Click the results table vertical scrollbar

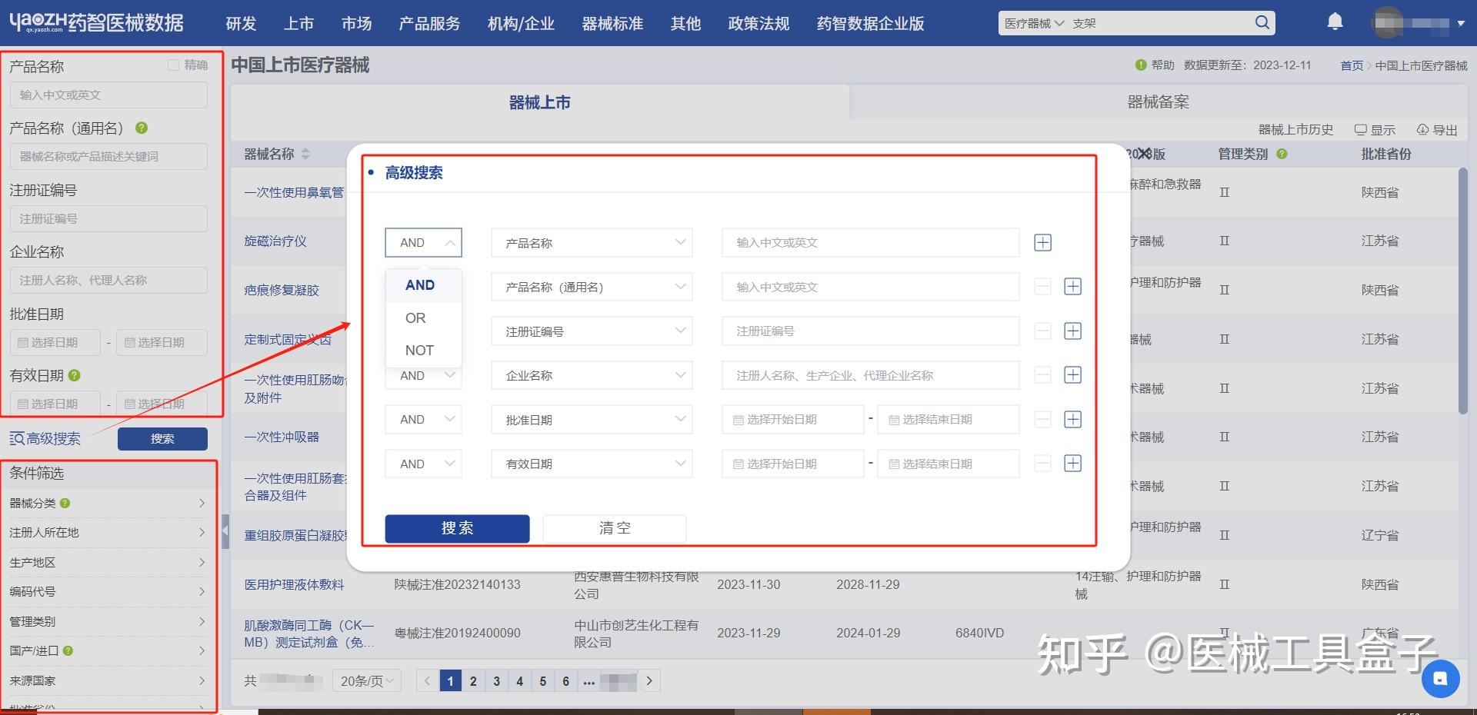click(x=1462, y=291)
